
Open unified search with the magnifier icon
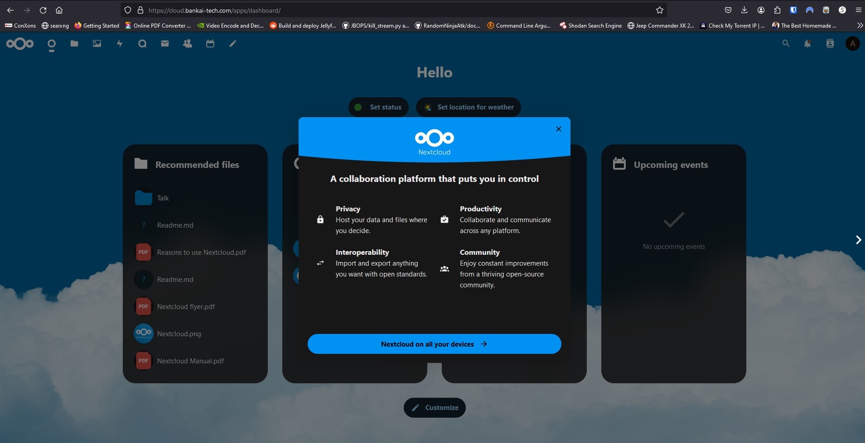click(x=786, y=43)
